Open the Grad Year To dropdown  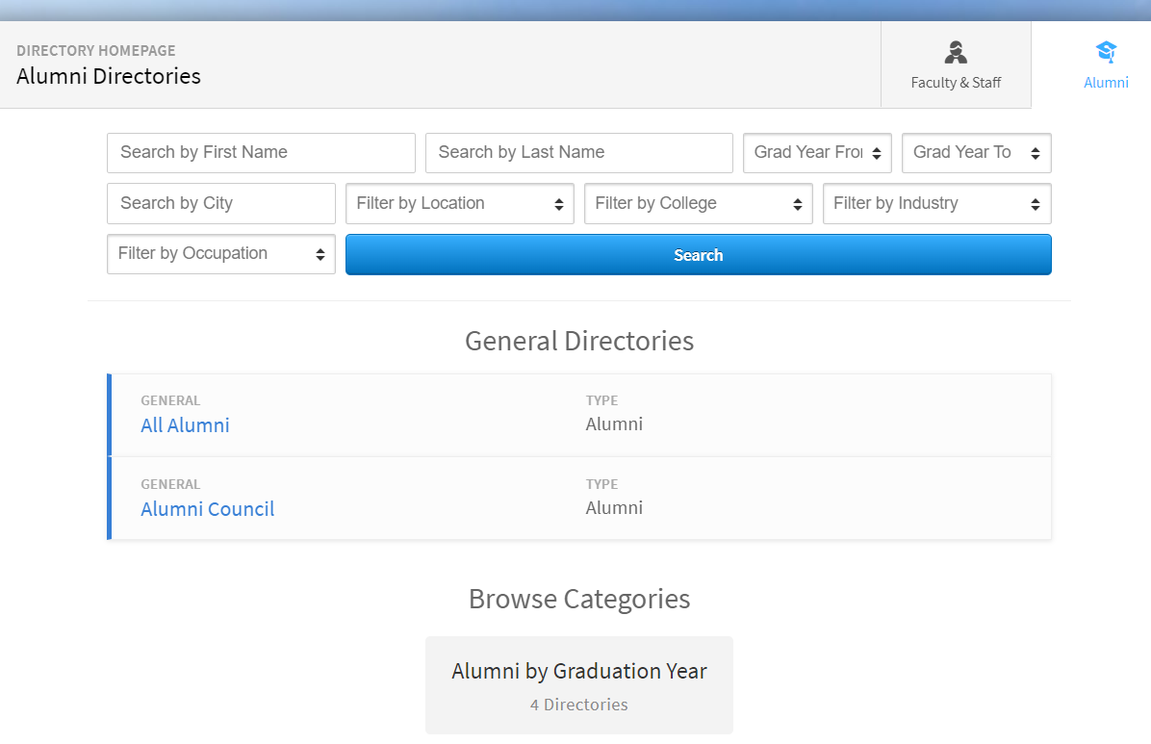click(975, 152)
